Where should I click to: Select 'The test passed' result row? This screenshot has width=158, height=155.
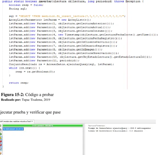[x=13, y=129]
